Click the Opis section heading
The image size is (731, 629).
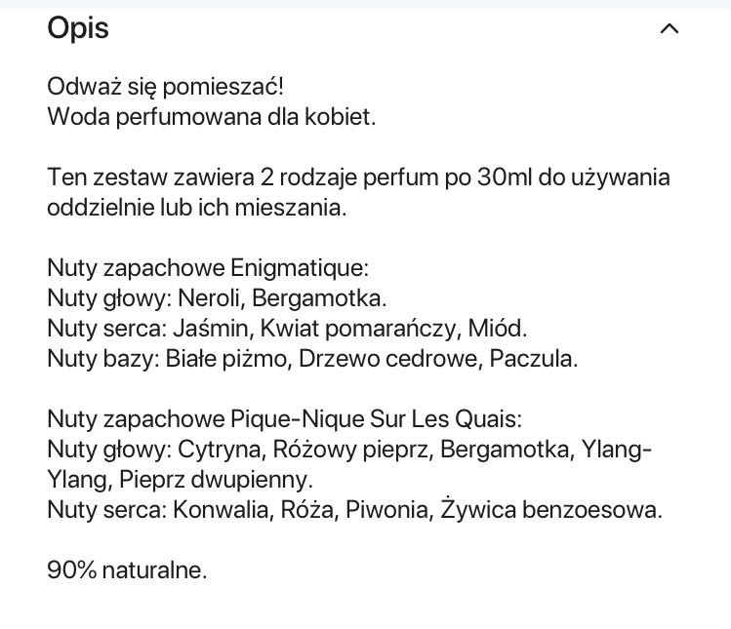[x=78, y=28]
